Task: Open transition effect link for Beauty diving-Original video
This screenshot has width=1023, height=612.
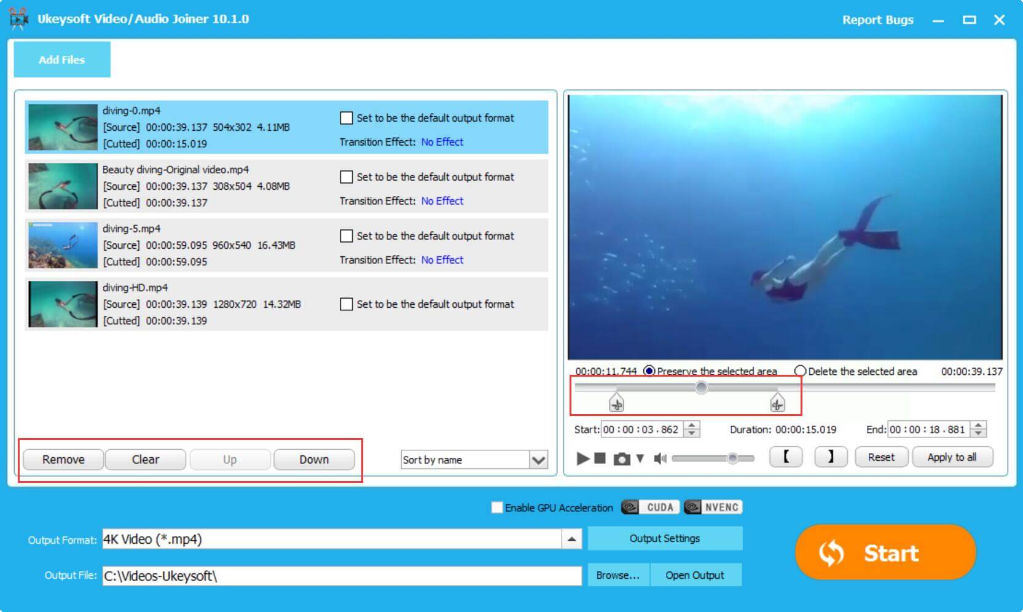Action: tap(442, 201)
